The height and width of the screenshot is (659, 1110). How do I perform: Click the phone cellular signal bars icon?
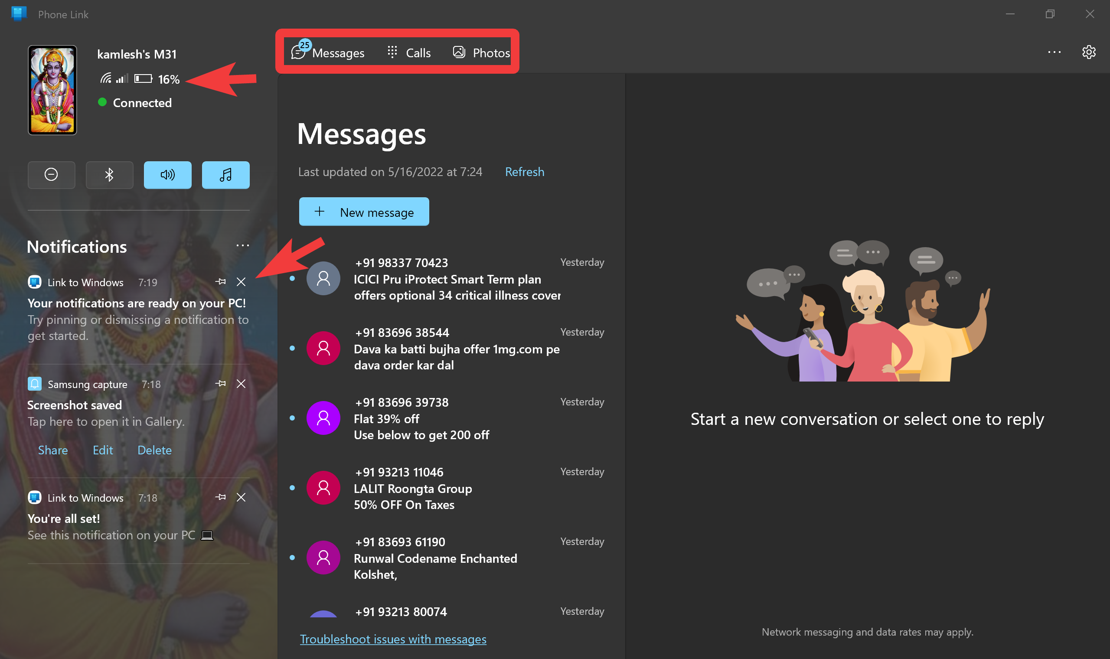[122, 78]
